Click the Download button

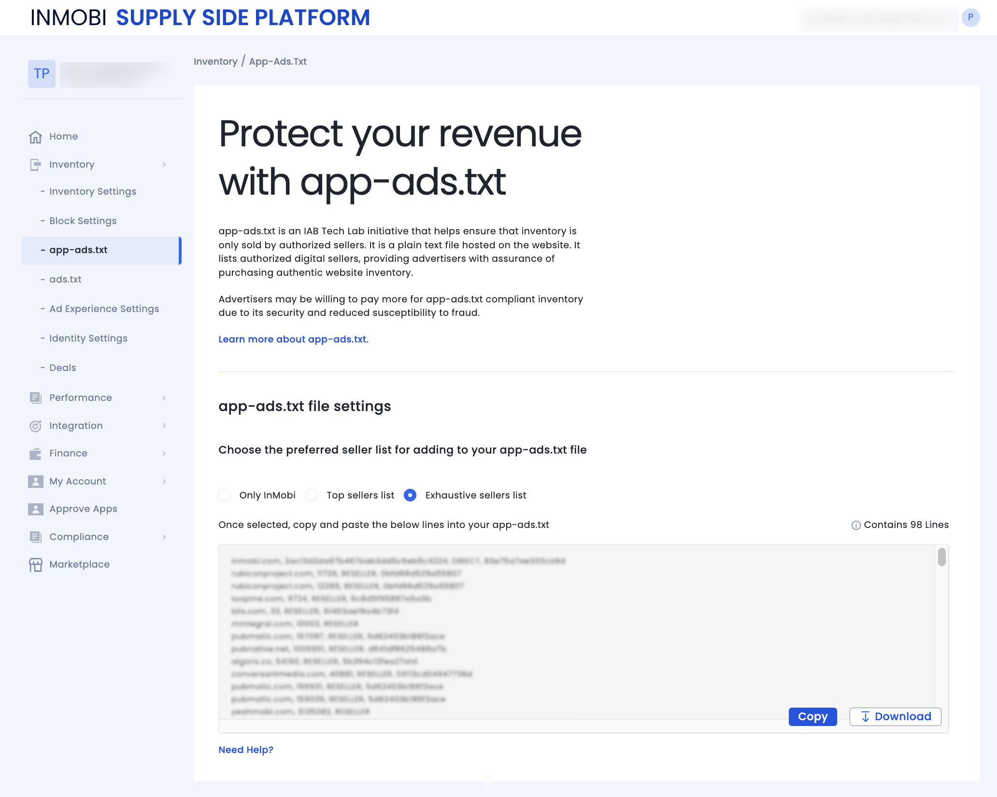point(895,717)
